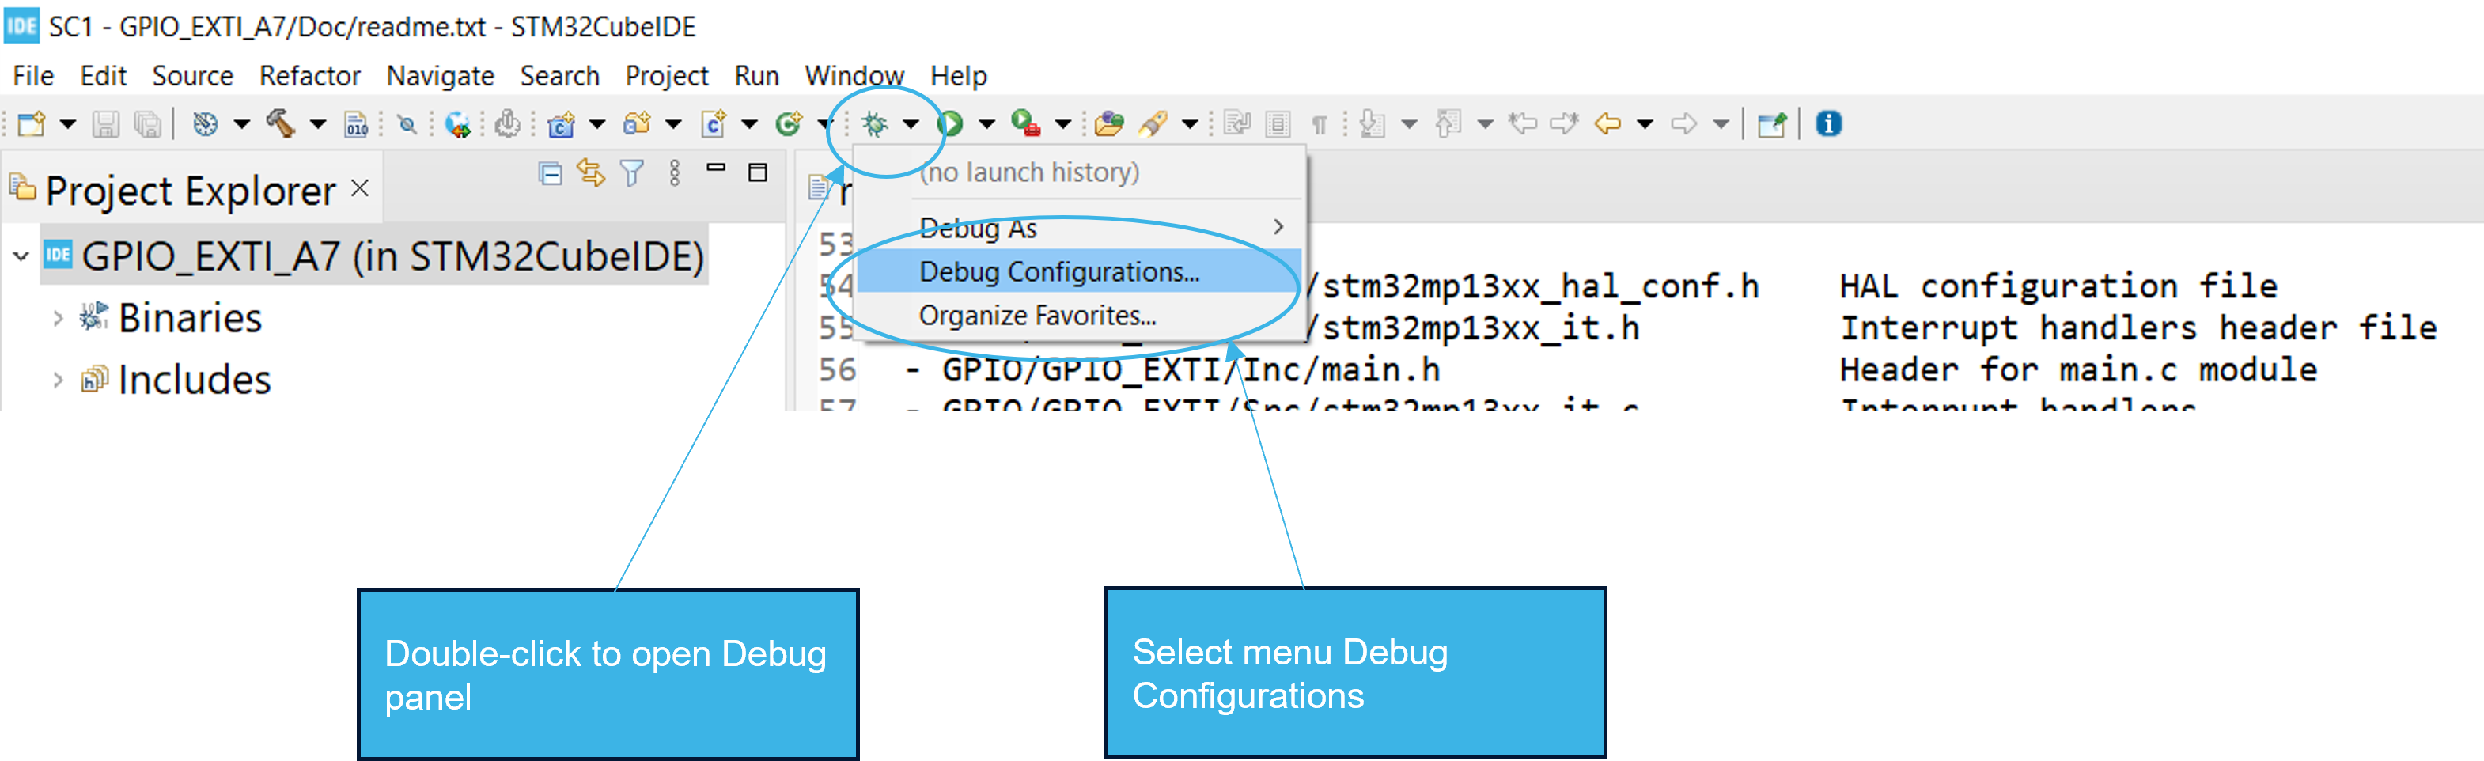
Task: Open the Navigate menu
Action: coord(440,75)
